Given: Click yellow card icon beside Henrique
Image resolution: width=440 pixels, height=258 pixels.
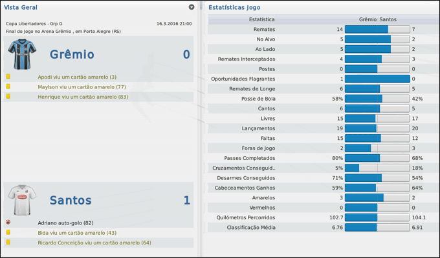Looking at the screenshot, I should click(x=8, y=97).
